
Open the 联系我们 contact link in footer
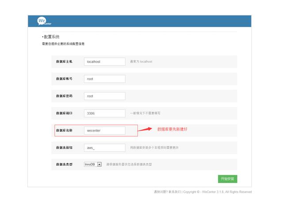click(175, 192)
